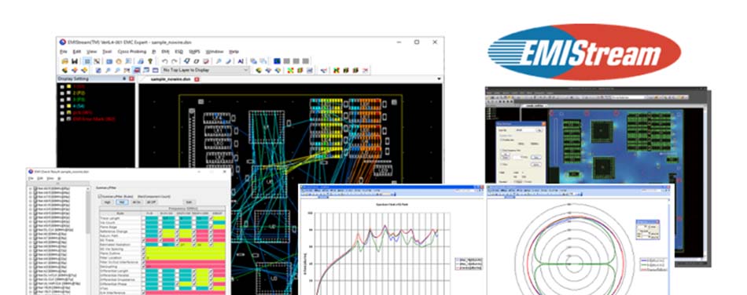Click the floppy-disk save icon

[x=75, y=61]
